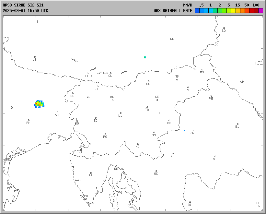
Task: Click the green radar echo south of GR
Action: click(145, 57)
